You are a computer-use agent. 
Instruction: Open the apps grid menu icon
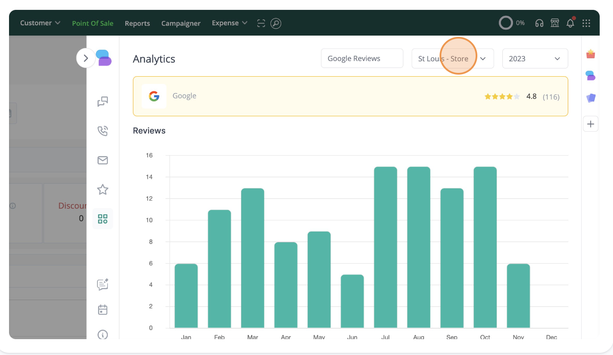(x=586, y=23)
